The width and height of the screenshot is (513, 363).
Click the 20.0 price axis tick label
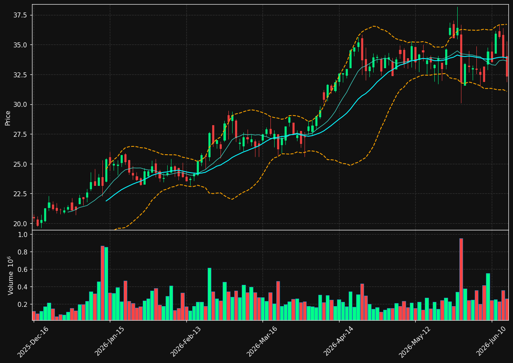(x=21, y=224)
